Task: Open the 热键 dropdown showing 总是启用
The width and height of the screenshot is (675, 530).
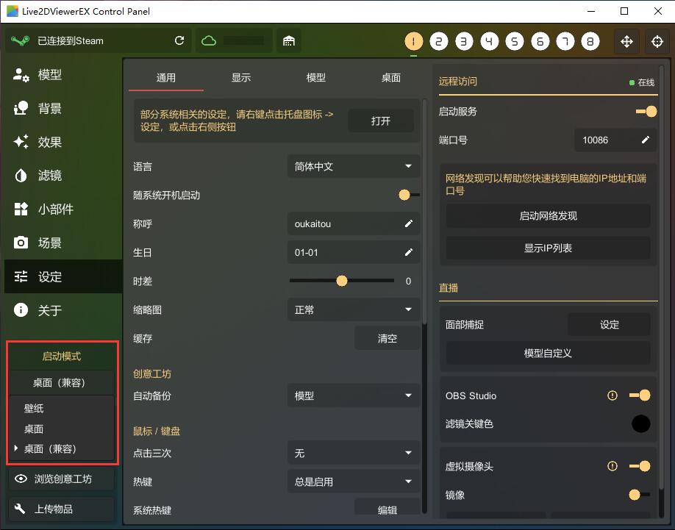Action: [x=354, y=481]
